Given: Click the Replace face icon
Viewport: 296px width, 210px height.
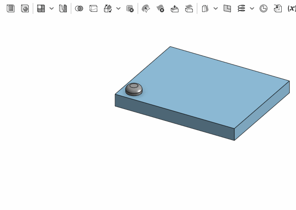Looking at the screenshot, I should tap(189, 8).
